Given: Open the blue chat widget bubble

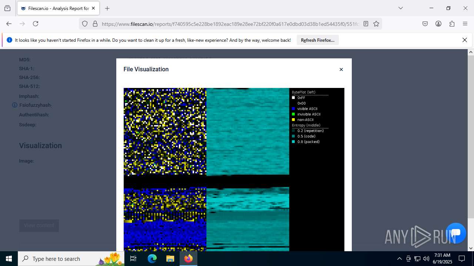Looking at the screenshot, I should 456,233.
